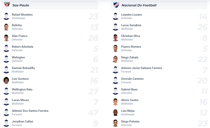The image size is (210, 128).
Task: Click Diego Polenta's player photo
Action: (116, 123)
